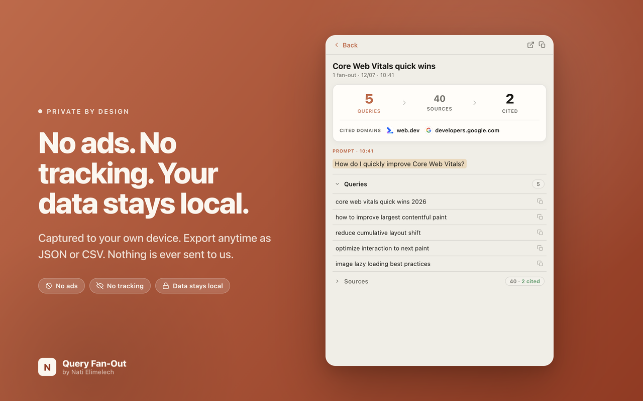Click the '1 fan-out · 12/07 · 10:41' subtitle

pyautogui.click(x=363, y=75)
